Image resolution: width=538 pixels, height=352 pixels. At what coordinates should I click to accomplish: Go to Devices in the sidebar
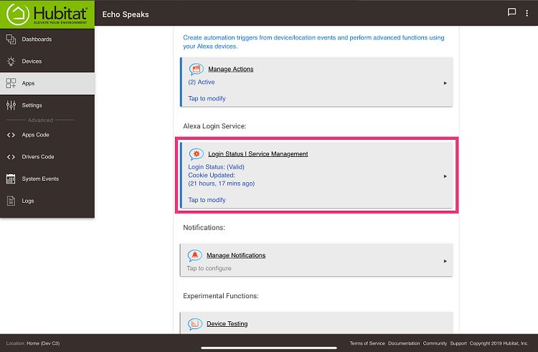47,62
